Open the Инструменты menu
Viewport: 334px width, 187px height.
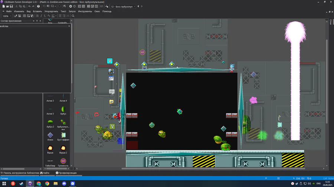point(85,11)
